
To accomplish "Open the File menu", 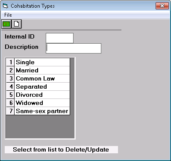I will tap(8, 15).
